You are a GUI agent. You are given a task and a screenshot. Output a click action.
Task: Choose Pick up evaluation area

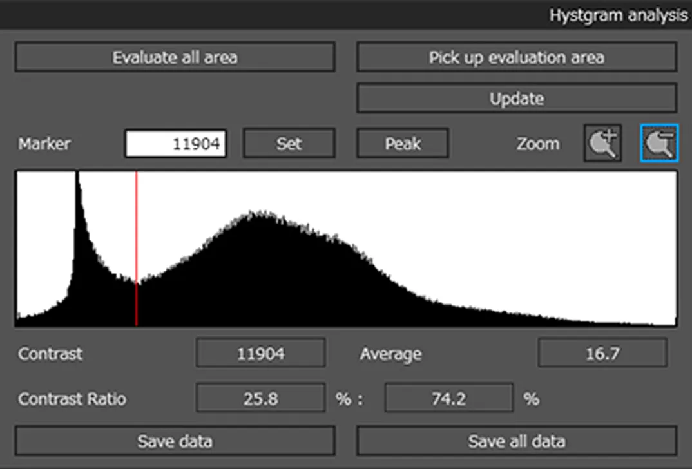tap(516, 57)
